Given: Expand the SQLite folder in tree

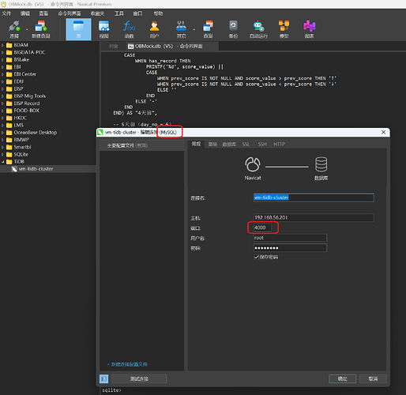Looking at the screenshot, I should point(2,154).
